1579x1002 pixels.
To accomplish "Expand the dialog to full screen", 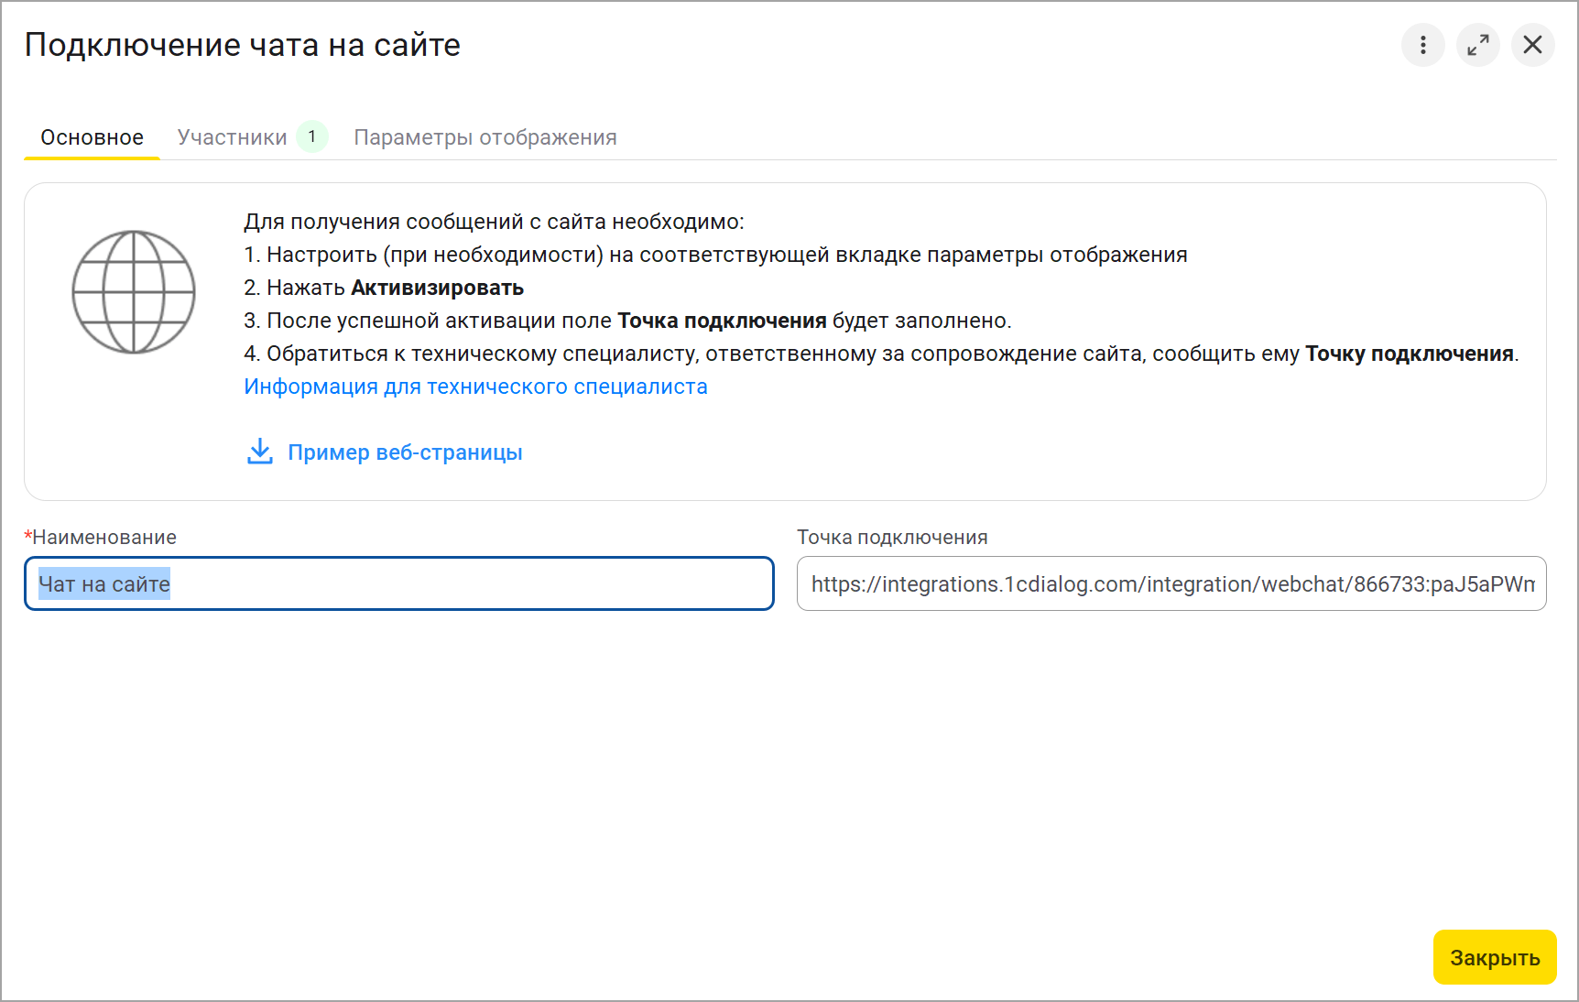I will [x=1477, y=45].
